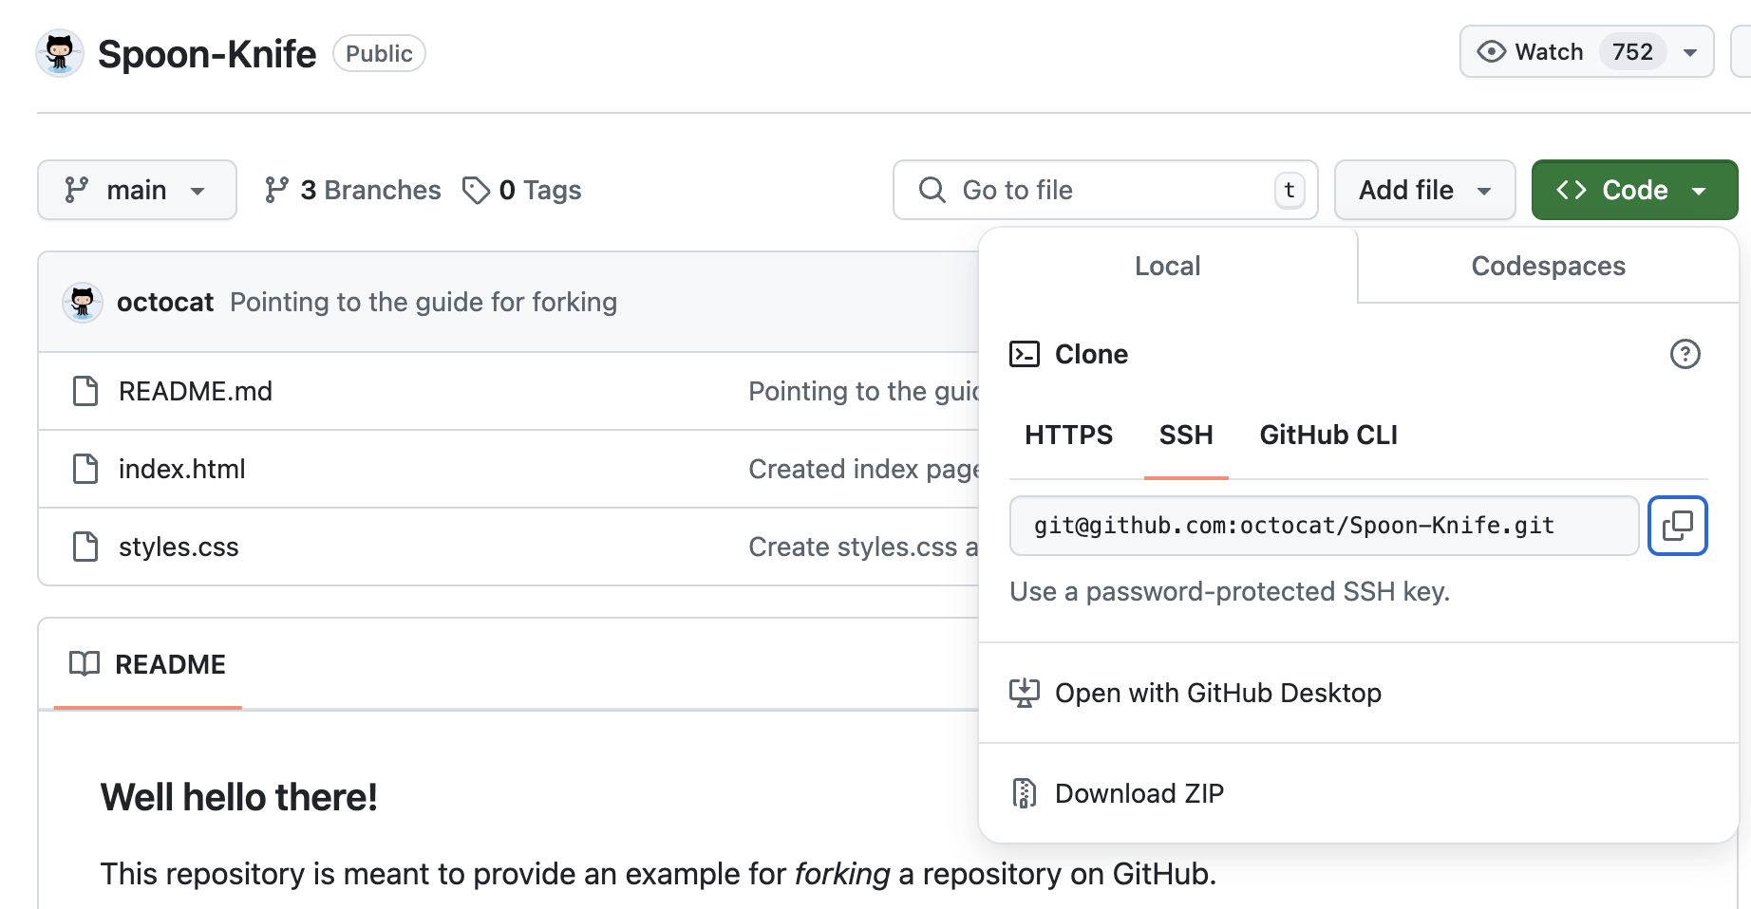Click the book icon beside README heading
Image resolution: width=1751 pixels, height=909 pixels.
(85, 664)
